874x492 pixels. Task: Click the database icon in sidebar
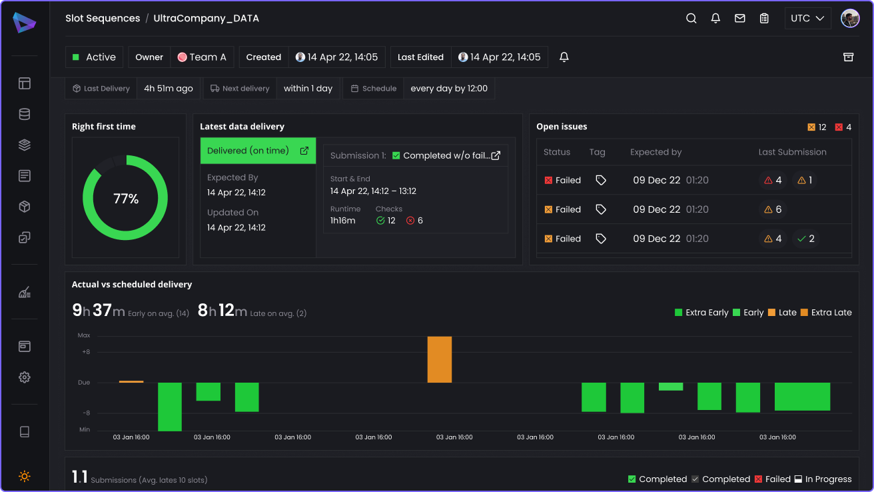(x=25, y=114)
